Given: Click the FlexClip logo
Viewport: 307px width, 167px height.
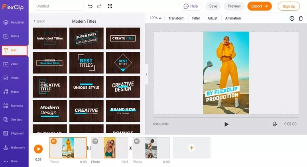Looking at the screenshot, I should tap(13, 7).
